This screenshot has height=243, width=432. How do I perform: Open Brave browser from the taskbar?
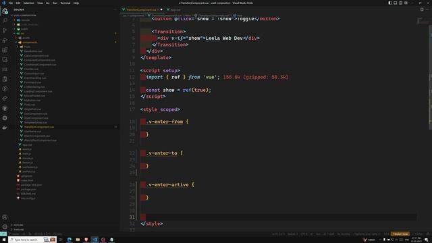click(86, 240)
